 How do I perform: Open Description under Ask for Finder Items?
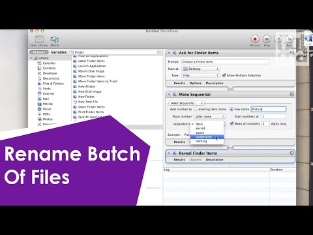click(x=215, y=84)
